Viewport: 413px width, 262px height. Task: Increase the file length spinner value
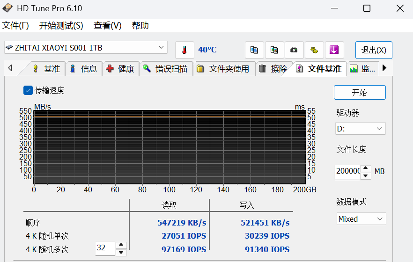[366, 168]
